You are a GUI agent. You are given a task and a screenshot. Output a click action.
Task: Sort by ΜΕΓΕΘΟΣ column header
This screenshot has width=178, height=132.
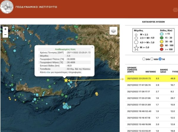[x=153, y=71]
